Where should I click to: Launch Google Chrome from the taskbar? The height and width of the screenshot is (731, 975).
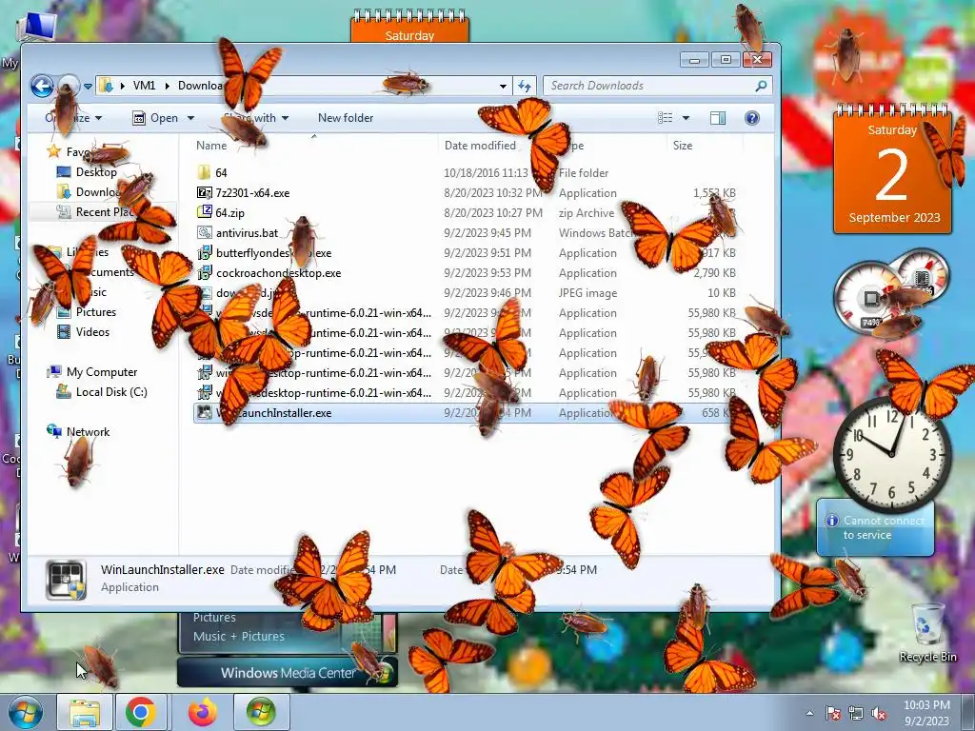141,712
